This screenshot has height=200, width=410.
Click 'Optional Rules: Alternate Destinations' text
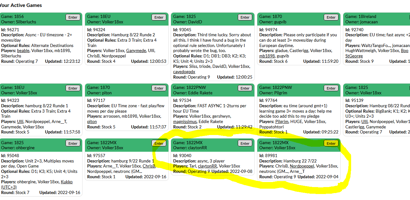[x=37, y=46]
